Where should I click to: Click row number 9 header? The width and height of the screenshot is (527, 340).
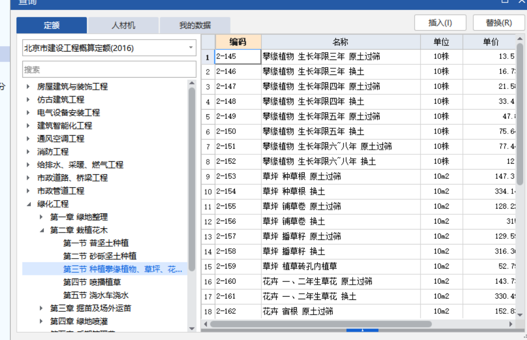[208, 176]
